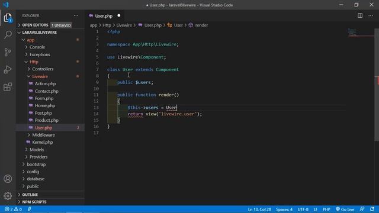
Task: Open Contact.php in the explorer
Action: (50, 91)
